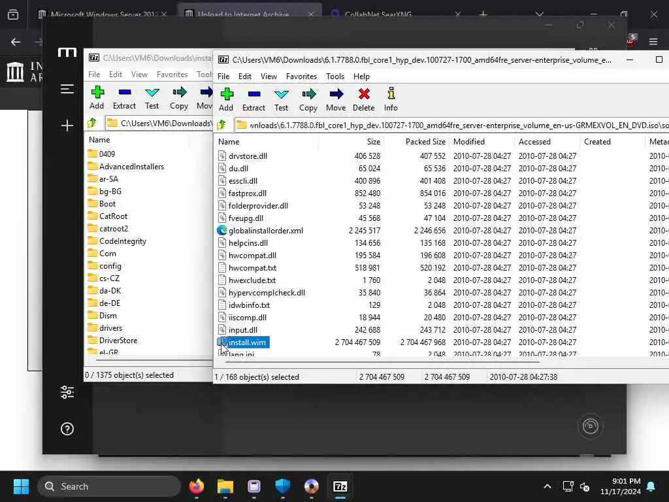The width and height of the screenshot is (669, 502).
Task: Select helpcins.dll in the file list
Action: tap(248, 243)
